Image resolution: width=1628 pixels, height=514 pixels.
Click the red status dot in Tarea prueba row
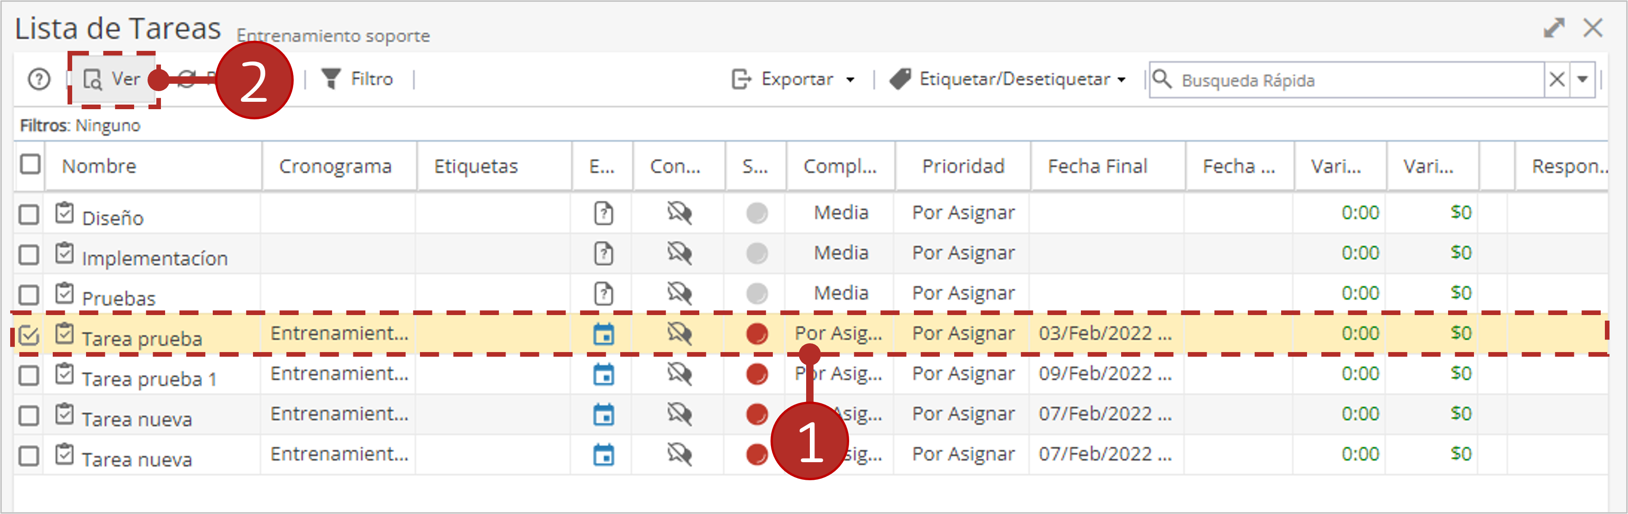point(757,333)
